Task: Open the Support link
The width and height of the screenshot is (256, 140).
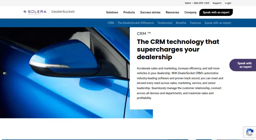Action: pos(217,3)
